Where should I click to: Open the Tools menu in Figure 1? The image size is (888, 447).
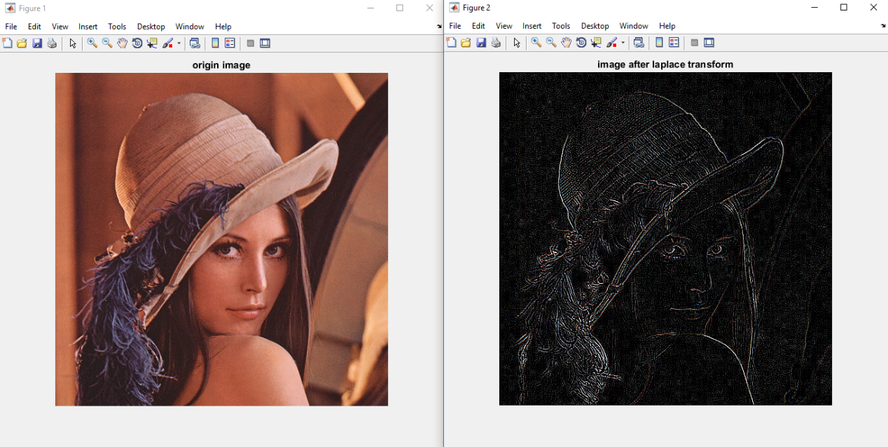(117, 27)
